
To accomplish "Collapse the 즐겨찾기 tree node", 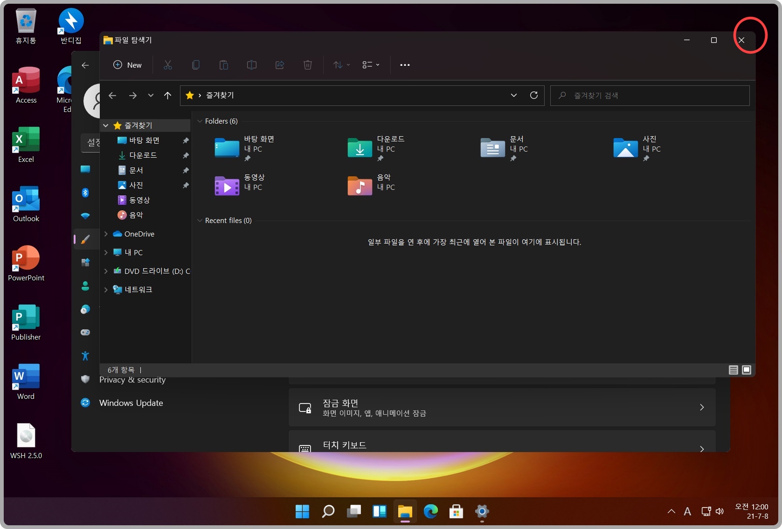I will [x=106, y=125].
